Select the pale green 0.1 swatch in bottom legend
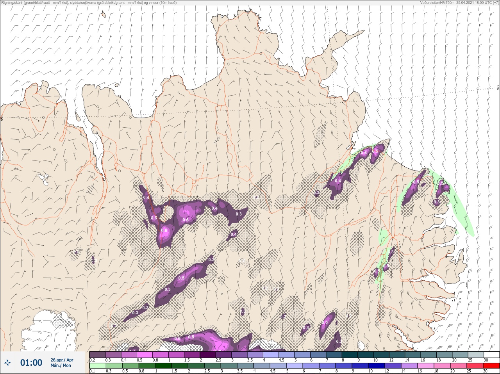Image resolution: width=500 pixels, height=374 pixels. pos(97,366)
